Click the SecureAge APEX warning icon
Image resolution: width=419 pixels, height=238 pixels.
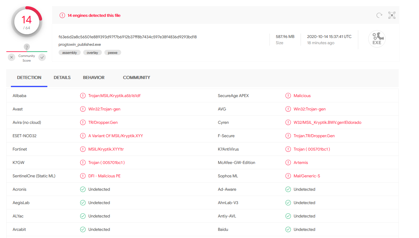(x=288, y=96)
